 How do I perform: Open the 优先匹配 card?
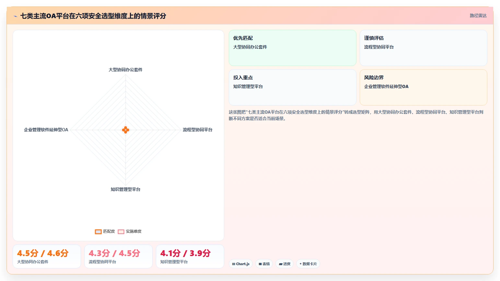[292, 48]
